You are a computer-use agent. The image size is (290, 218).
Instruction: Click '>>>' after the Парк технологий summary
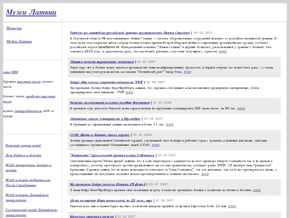[x=232, y=206]
